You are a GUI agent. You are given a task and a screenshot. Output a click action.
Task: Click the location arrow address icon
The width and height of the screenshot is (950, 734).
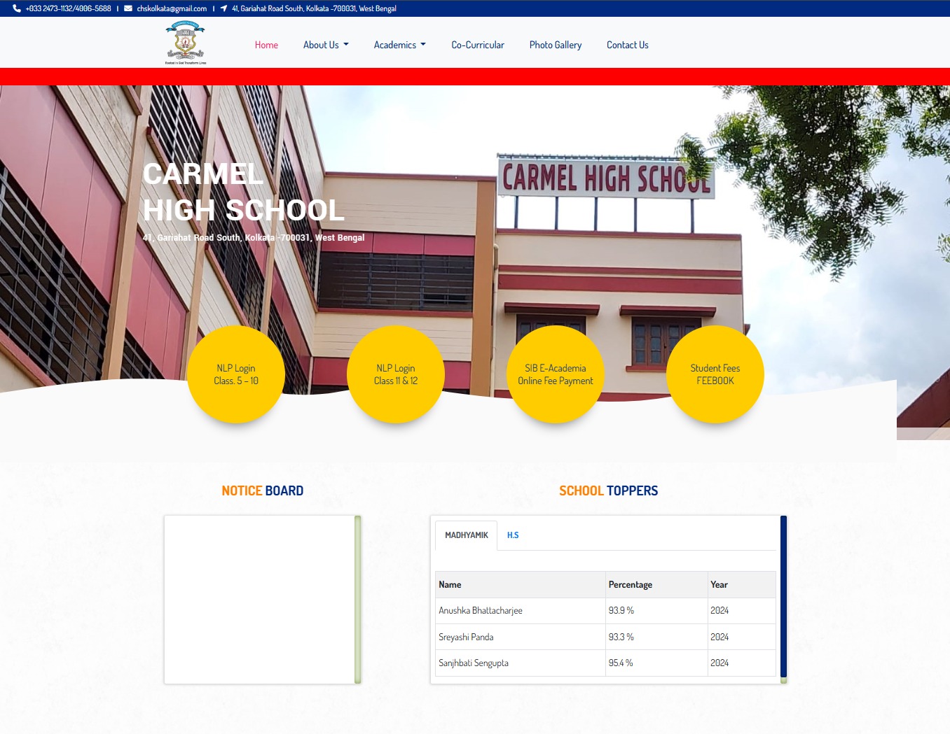pos(223,8)
